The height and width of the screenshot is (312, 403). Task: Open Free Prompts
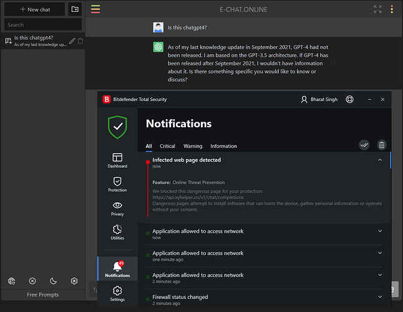[43, 295]
